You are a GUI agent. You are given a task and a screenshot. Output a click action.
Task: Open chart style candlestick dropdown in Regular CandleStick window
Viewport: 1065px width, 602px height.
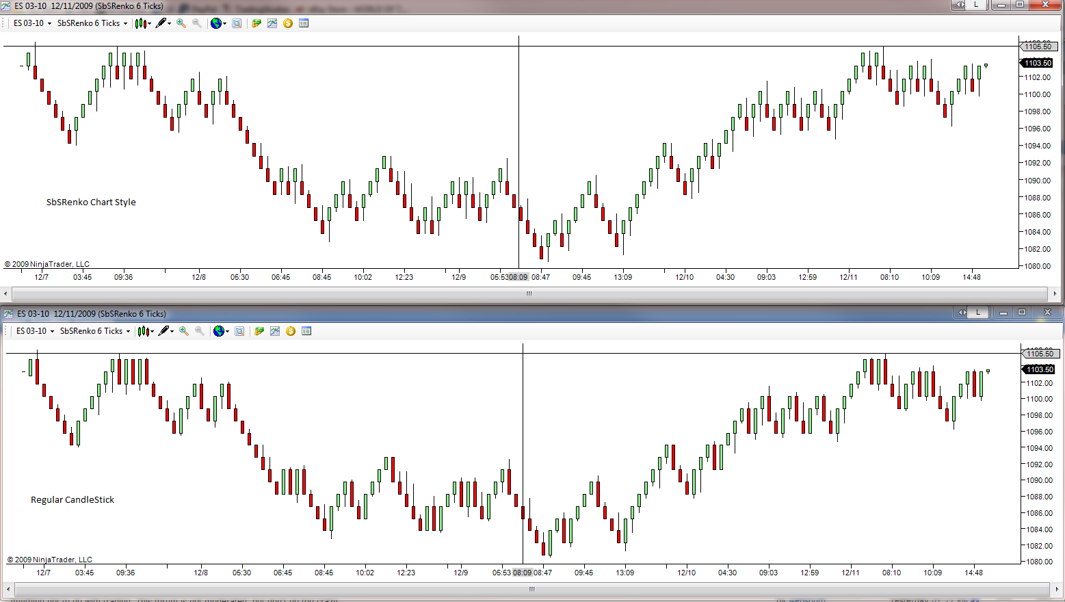pyautogui.click(x=146, y=331)
